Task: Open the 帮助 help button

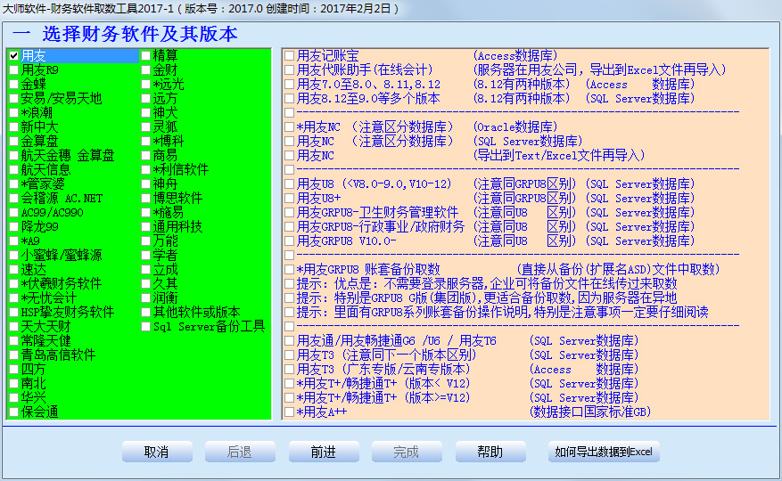Action: pos(490,452)
